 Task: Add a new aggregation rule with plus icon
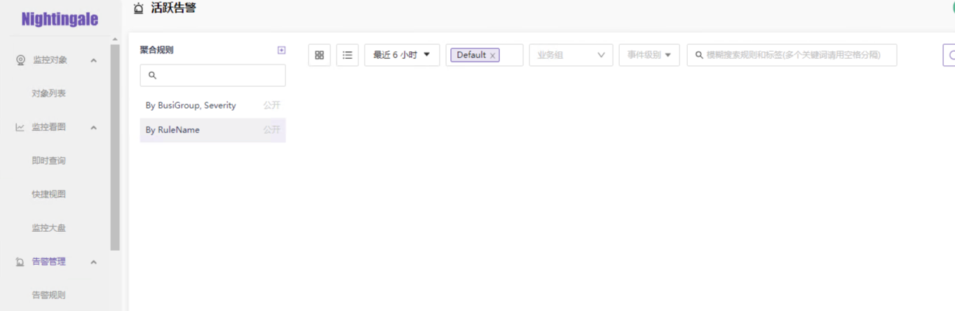281,50
